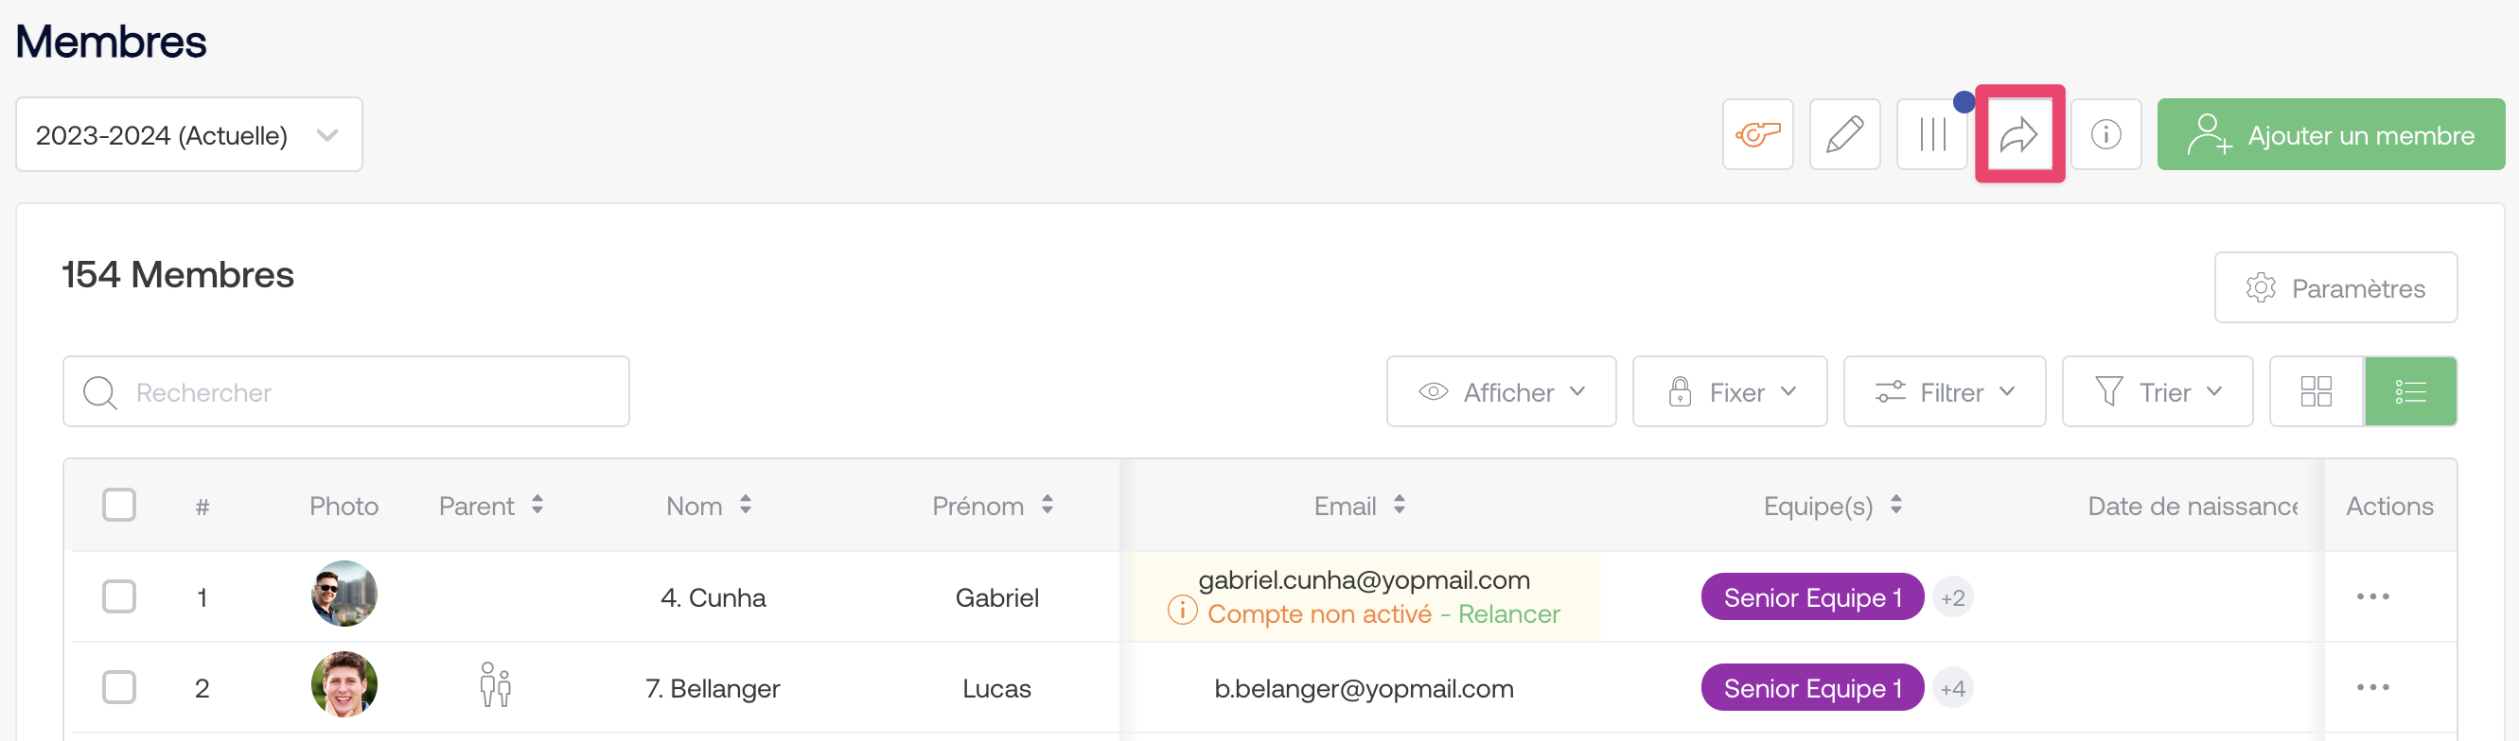
Task: Click the Rechercher search field
Action: pos(346,391)
